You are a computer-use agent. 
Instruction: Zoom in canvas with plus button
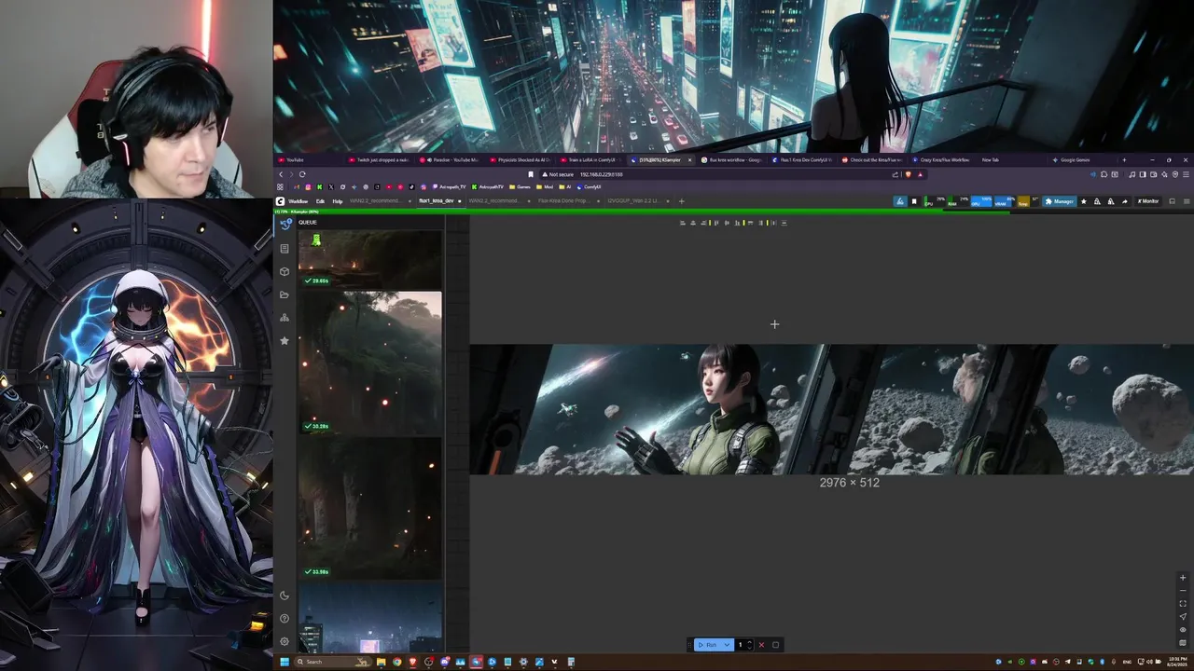tap(1183, 578)
